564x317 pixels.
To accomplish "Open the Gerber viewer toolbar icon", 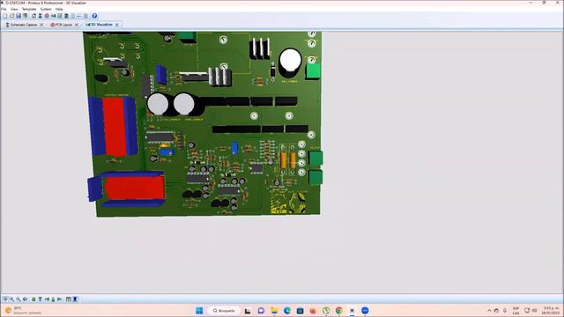I will (60, 16).
